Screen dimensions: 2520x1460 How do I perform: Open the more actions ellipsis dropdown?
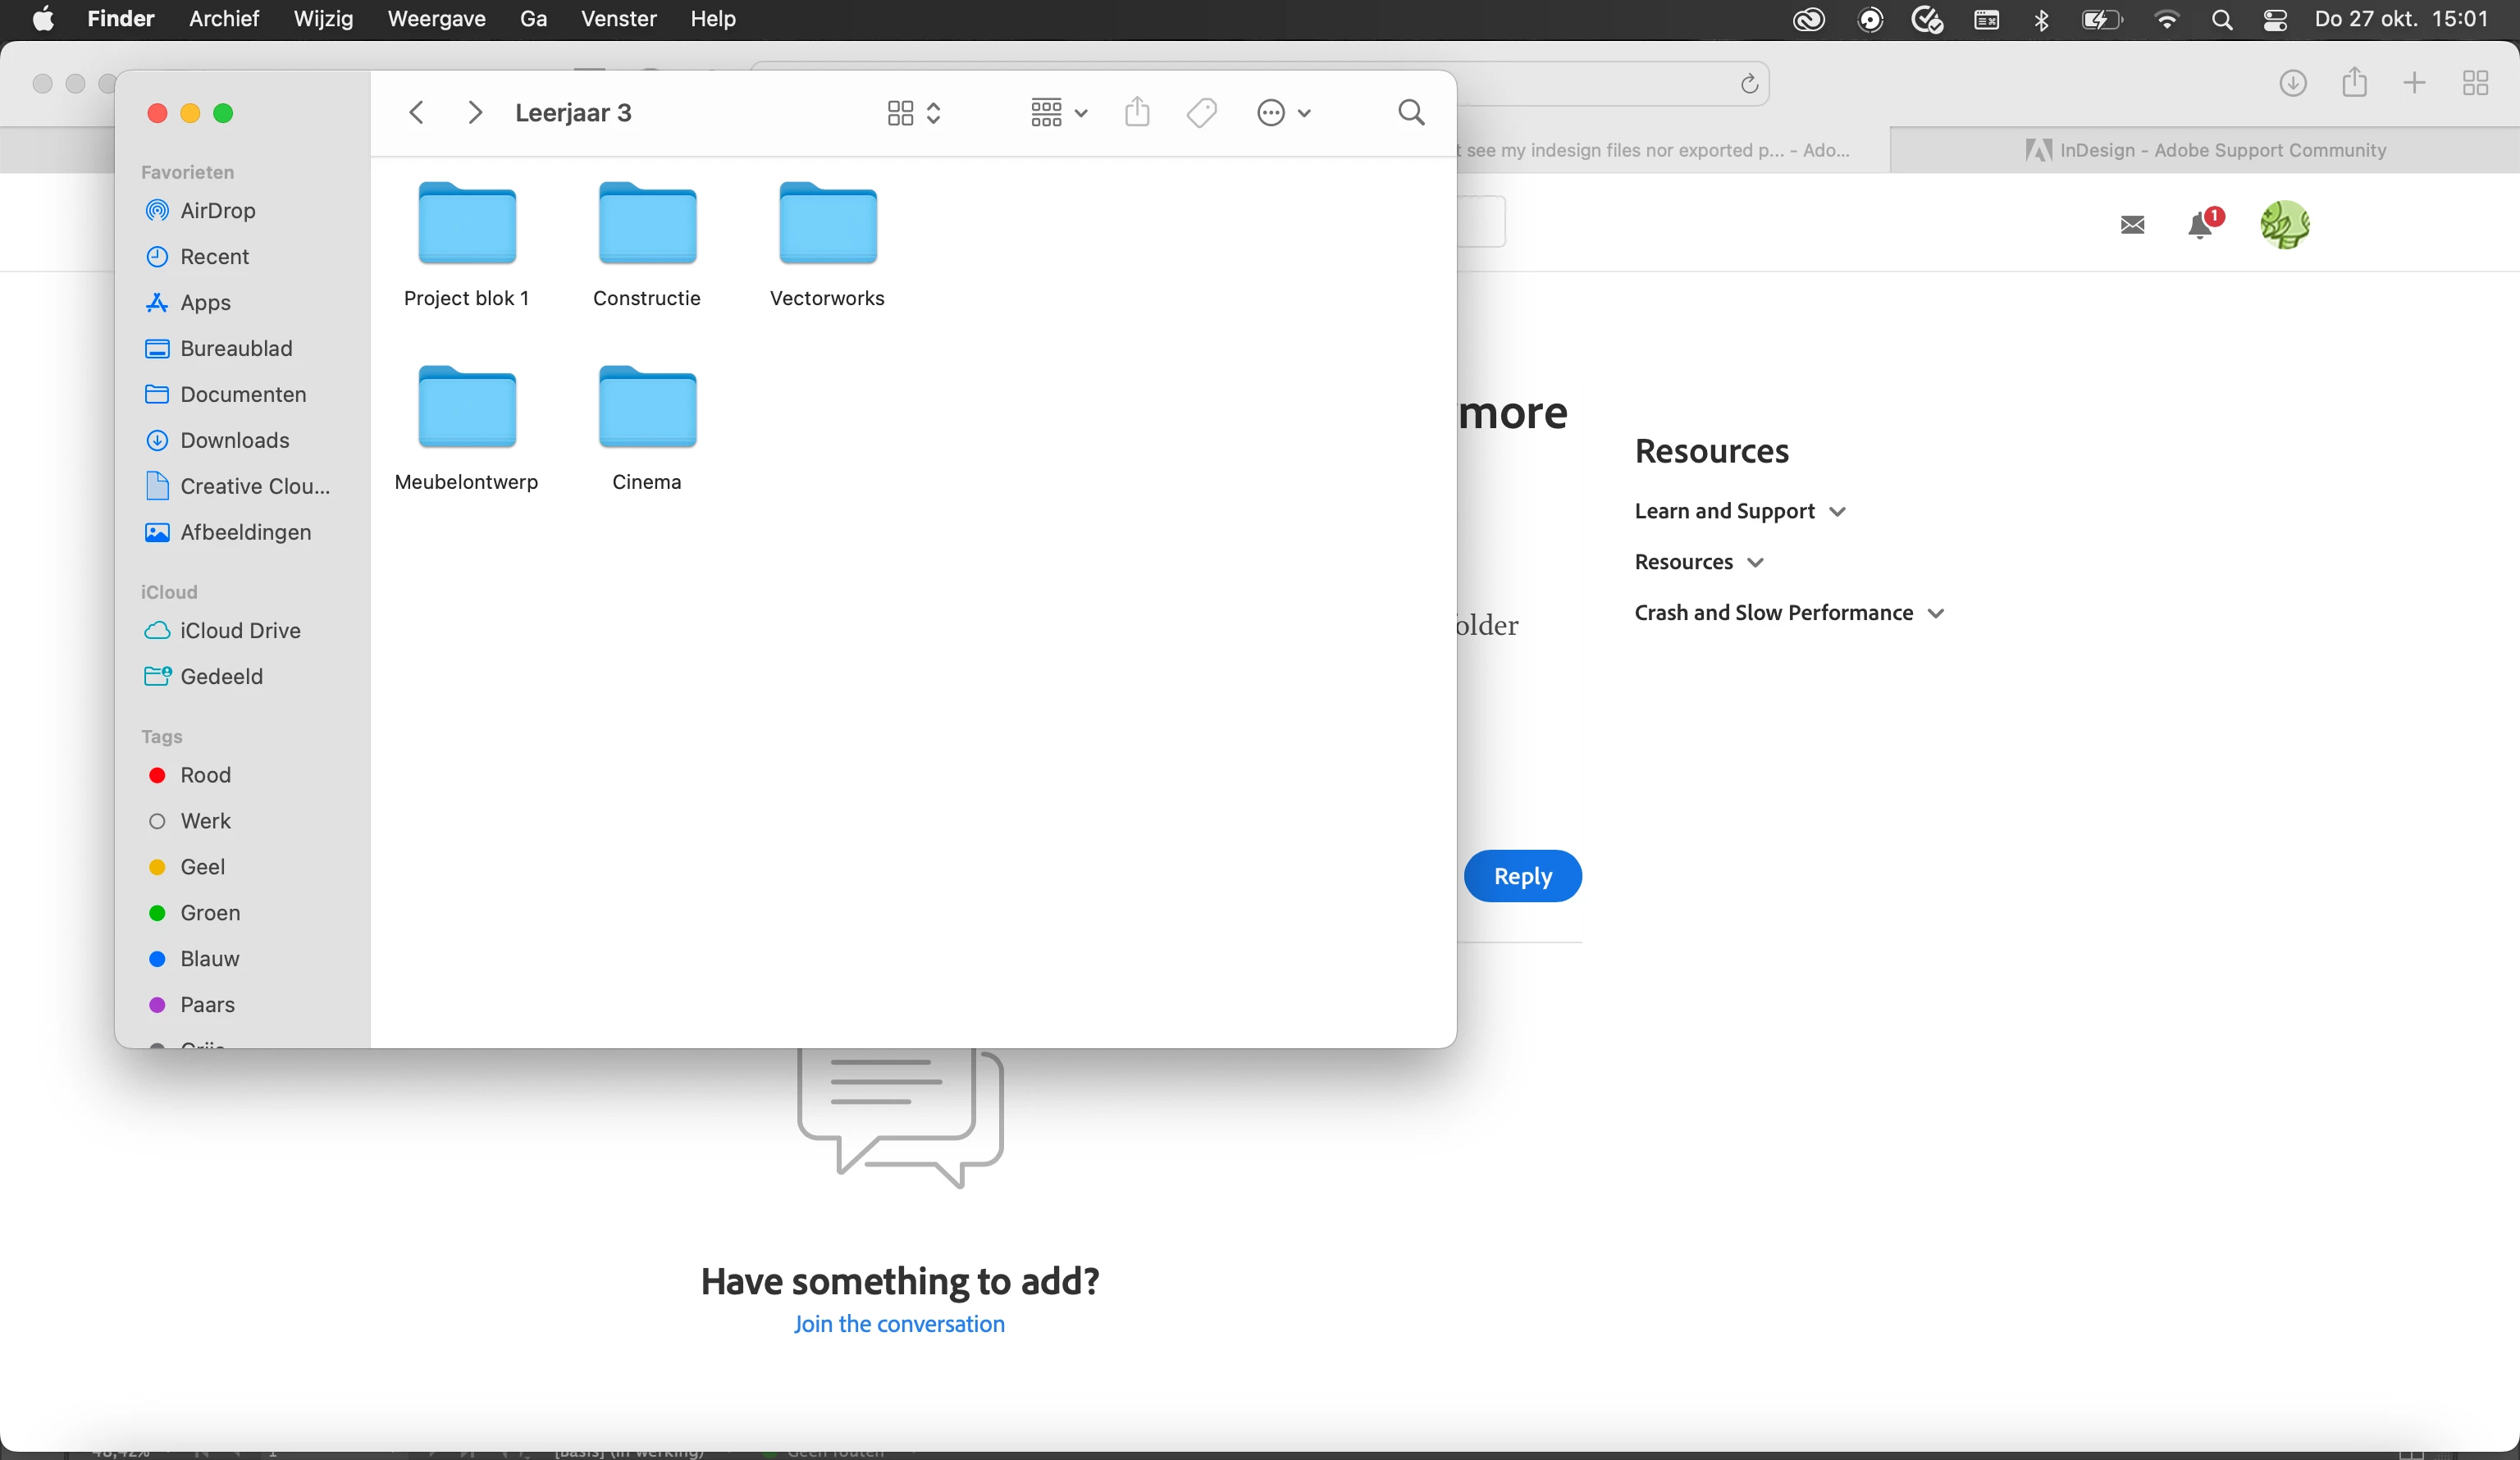coord(1283,113)
